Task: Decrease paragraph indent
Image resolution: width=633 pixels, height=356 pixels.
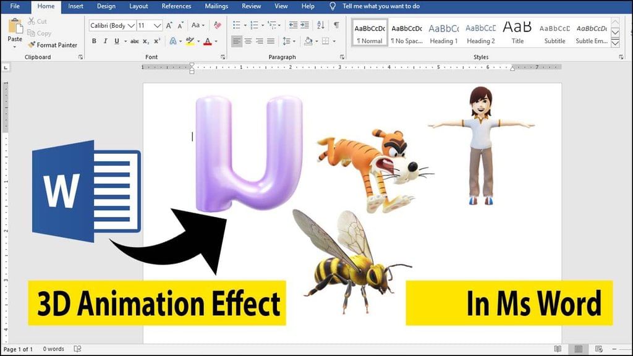Action: pos(293,25)
